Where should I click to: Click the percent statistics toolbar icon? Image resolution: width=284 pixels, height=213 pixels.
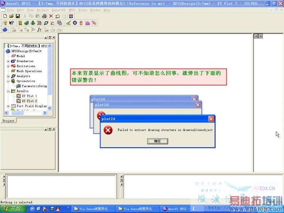[94, 23]
